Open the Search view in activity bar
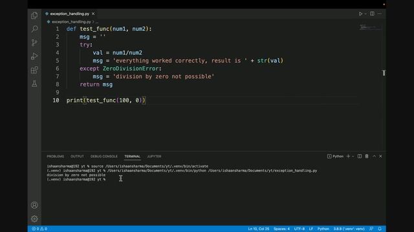Viewport: 414px width, 232px height. pyautogui.click(x=34, y=28)
